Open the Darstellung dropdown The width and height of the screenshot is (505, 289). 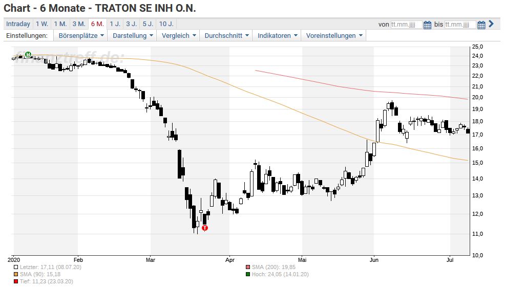click(x=133, y=35)
